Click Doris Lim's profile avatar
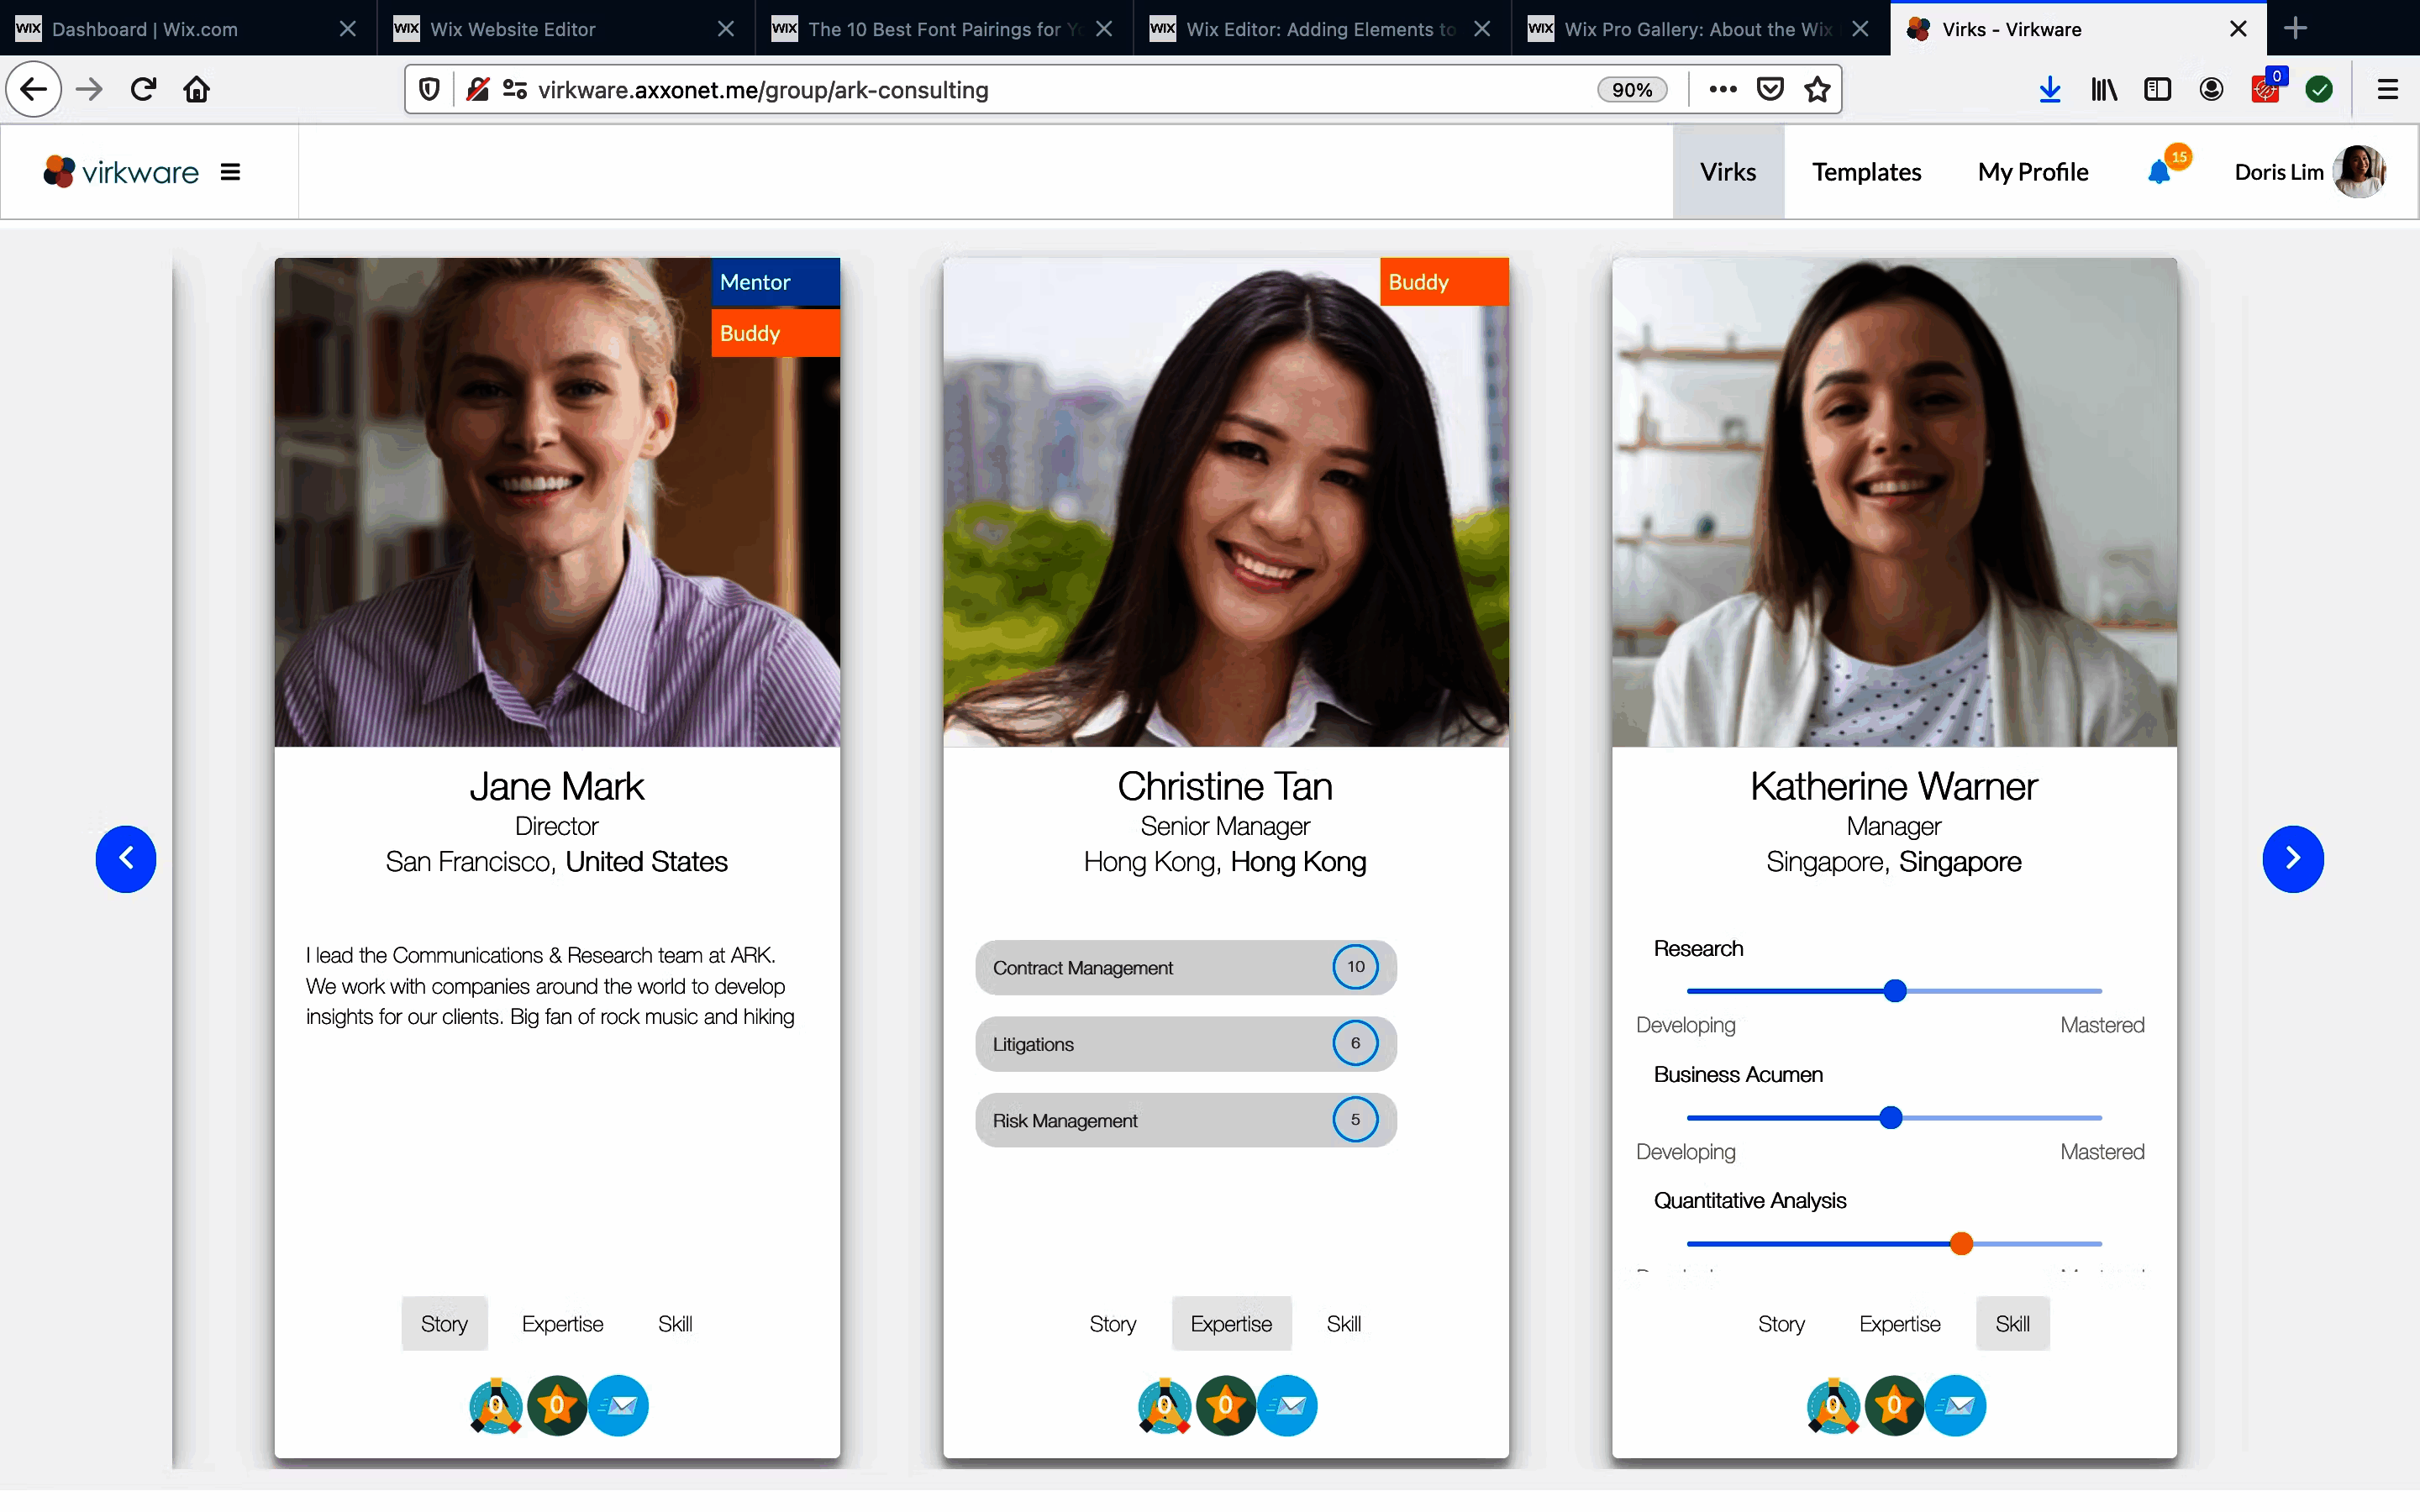Viewport: 2420px width, 1512px height. point(2359,172)
